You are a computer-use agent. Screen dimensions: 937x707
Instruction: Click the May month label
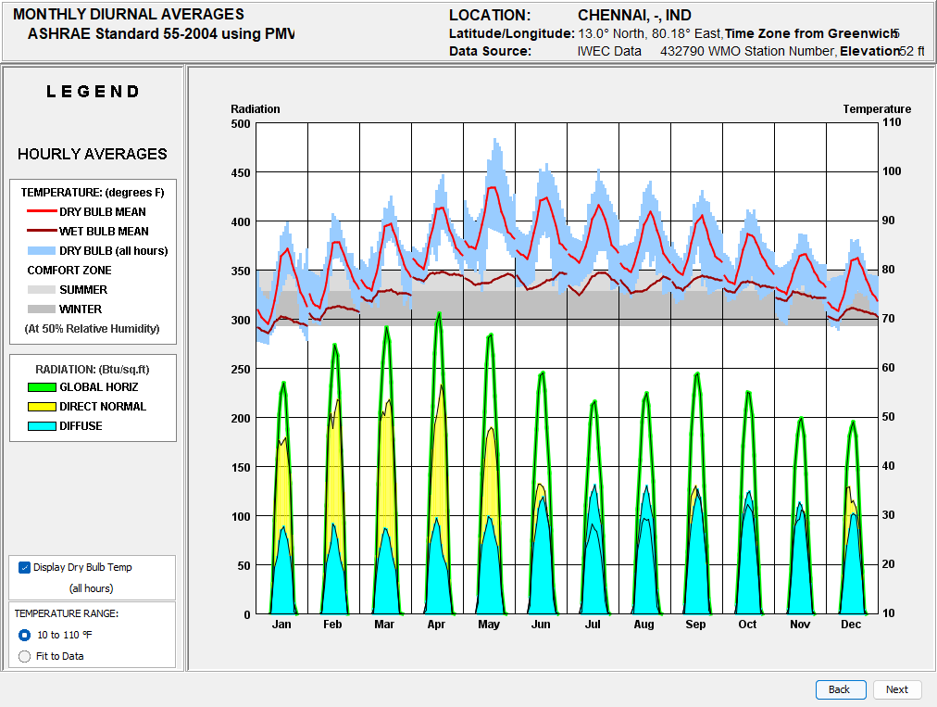pyautogui.click(x=489, y=625)
